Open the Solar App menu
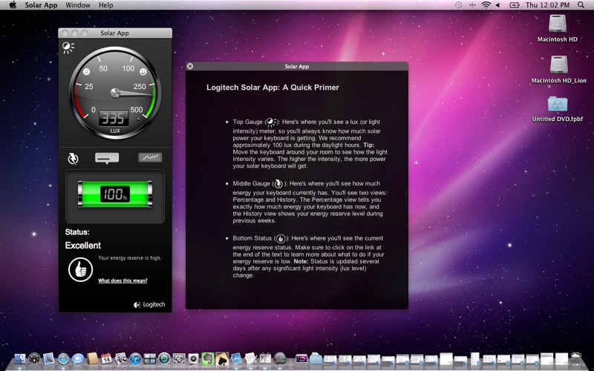The image size is (594, 371). pyautogui.click(x=41, y=5)
